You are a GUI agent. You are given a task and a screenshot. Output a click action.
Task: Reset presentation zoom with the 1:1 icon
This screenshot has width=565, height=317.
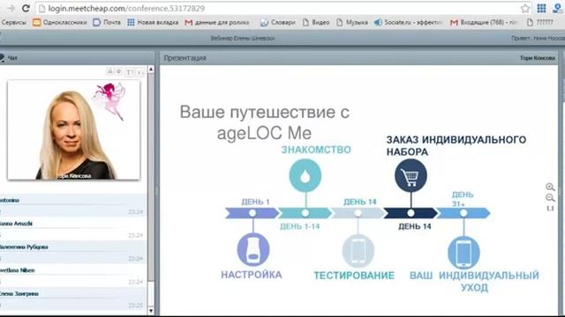(550, 208)
